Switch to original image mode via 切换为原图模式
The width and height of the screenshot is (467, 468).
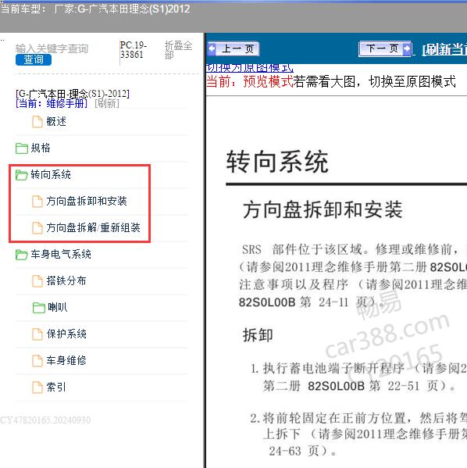(250, 68)
